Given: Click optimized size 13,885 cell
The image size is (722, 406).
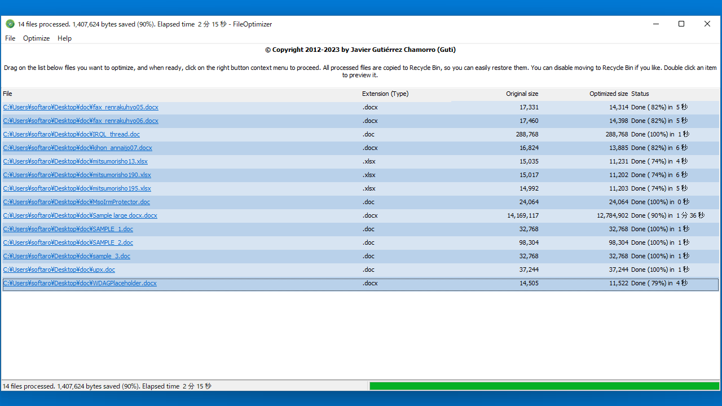Looking at the screenshot, I should click(619, 148).
